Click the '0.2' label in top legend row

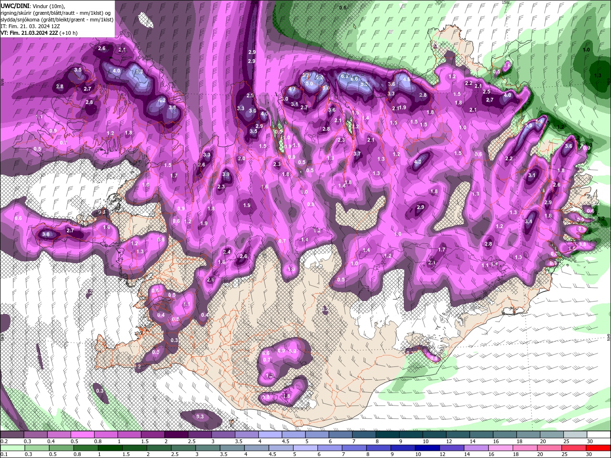tap(4, 441)
